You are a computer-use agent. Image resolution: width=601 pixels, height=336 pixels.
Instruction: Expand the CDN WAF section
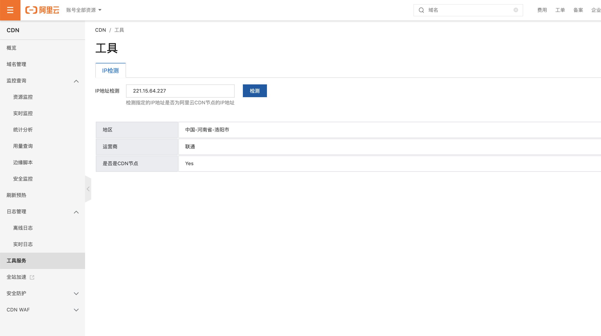click(x=76, y=310)
